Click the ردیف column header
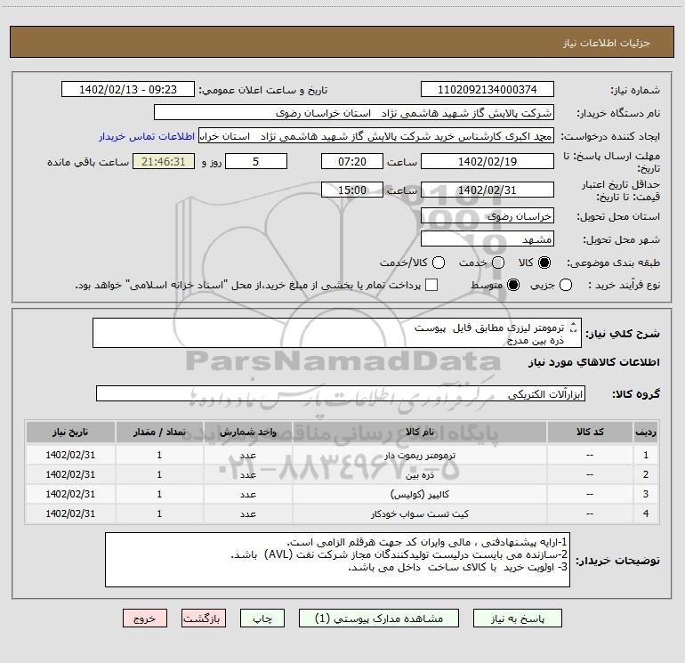The image size is (685, 663). pyautogui.click(x=646, y=432)
